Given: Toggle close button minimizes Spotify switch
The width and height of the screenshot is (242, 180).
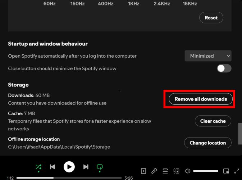Looking at the screenshot, I should coord(224,68).
